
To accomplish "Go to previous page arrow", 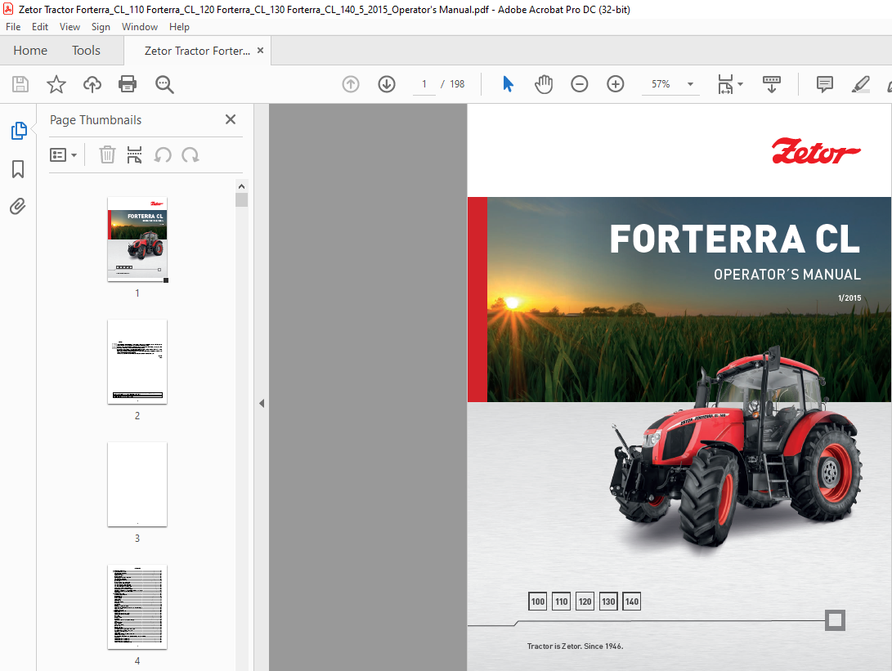I will 351,84.
